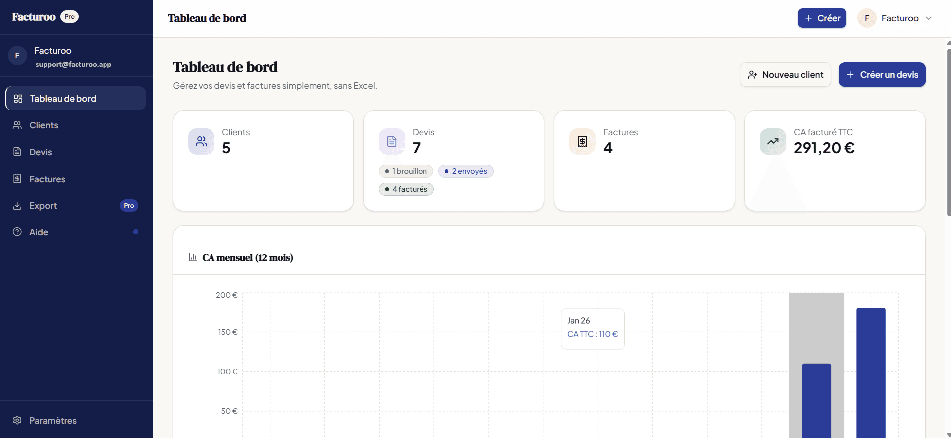Expand the sidebar Facturoo account profile
The image size is (951, 438).
75,56
